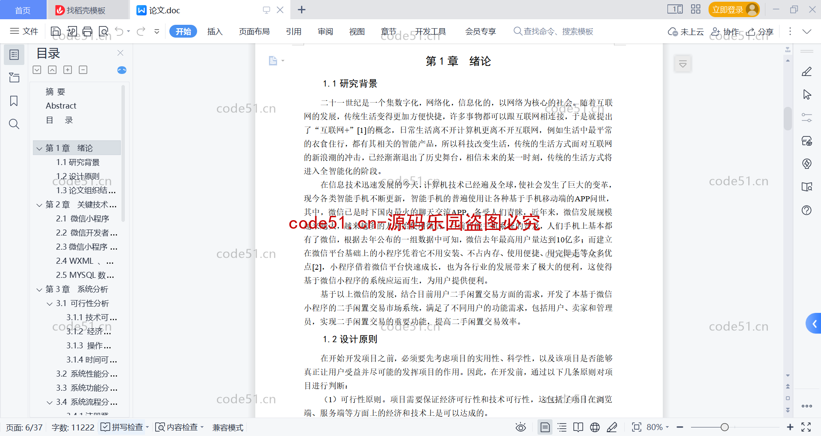Open the 引用 tab
821x436 pixels.
pos(294,31)
